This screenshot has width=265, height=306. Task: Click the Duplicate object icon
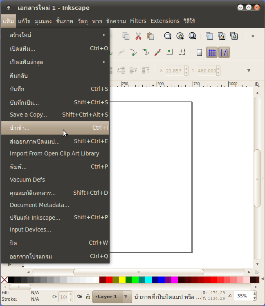point(209,36)
